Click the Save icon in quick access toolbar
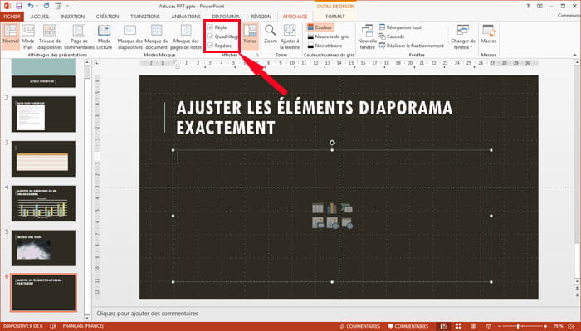 (19, 6)
